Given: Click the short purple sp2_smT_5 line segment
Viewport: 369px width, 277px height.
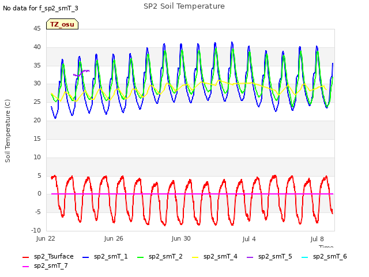Looking at the screenshot, I should point(81,73).
